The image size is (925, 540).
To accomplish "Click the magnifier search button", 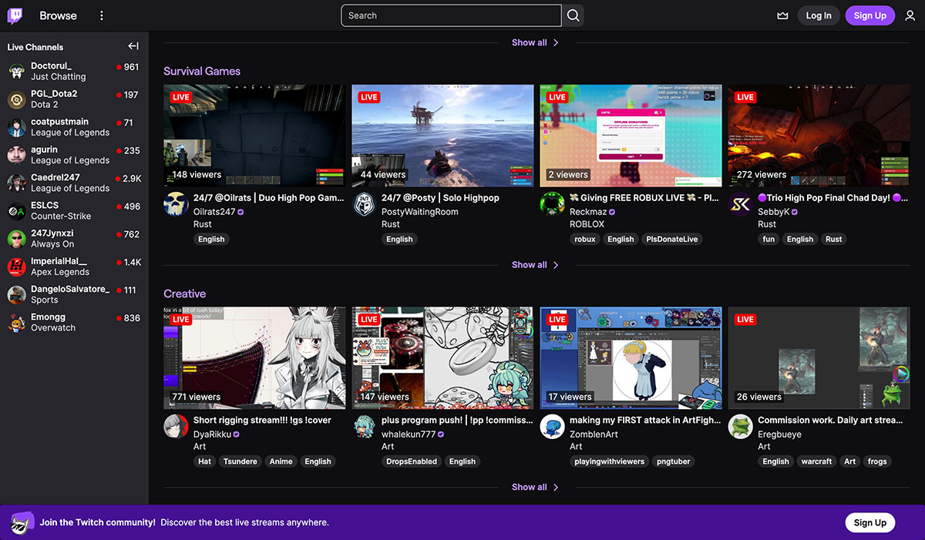I will tap(573, 15).
